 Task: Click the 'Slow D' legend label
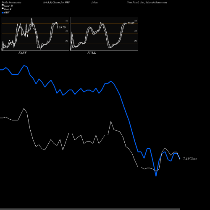pos(8,6)
